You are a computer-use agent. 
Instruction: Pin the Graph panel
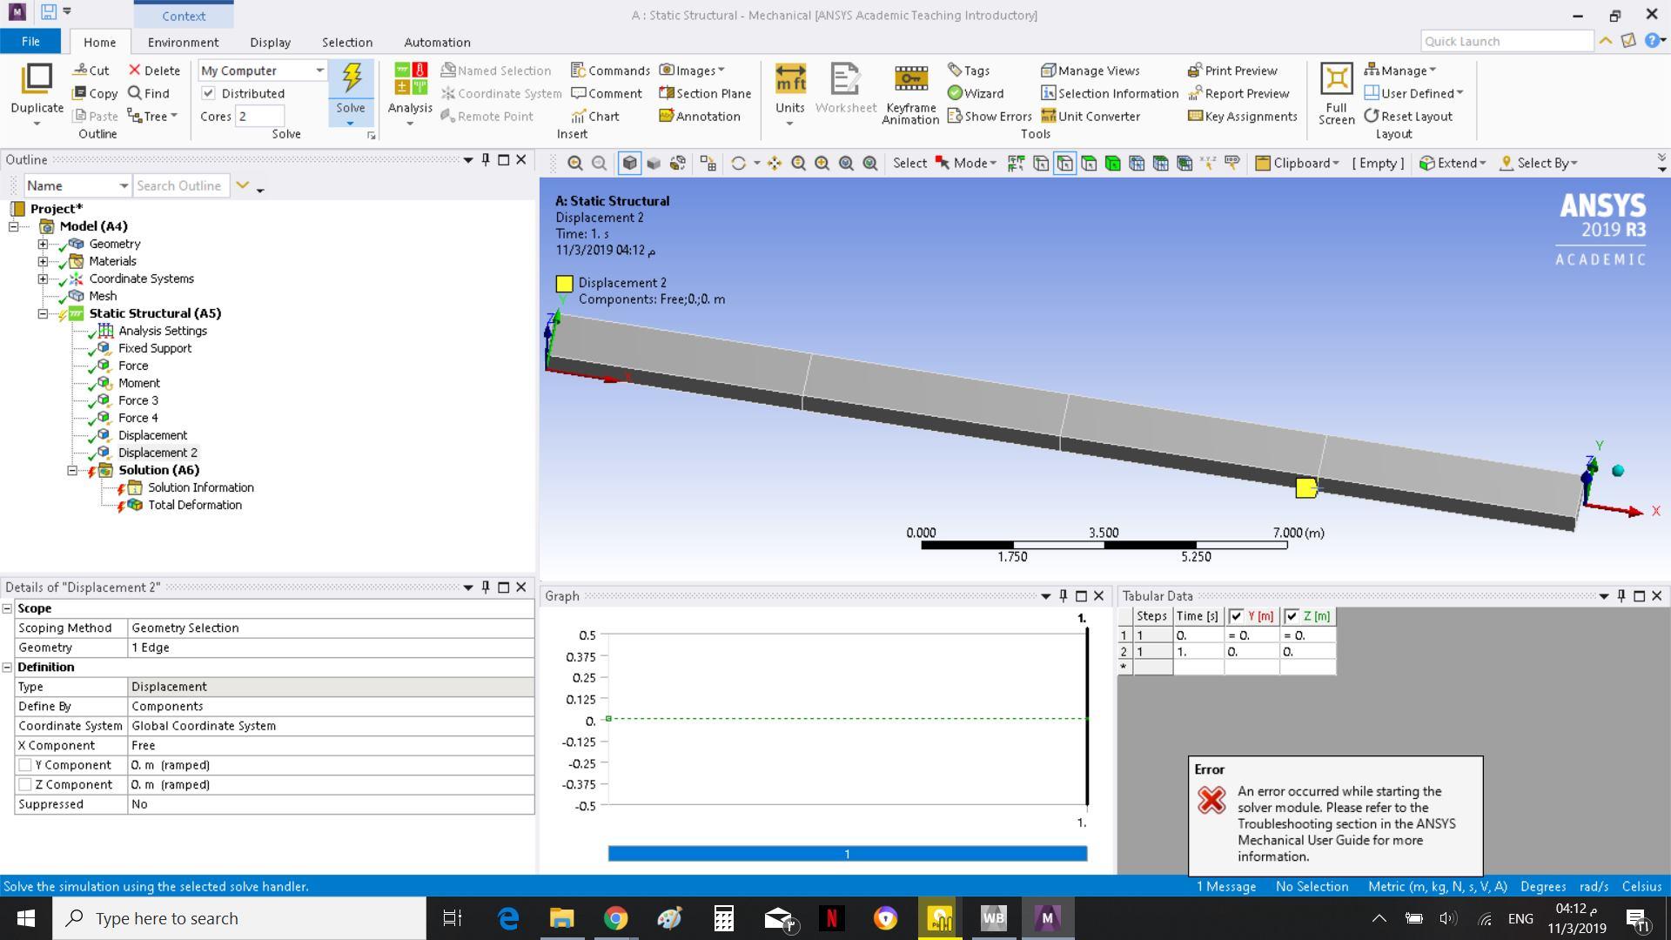(x=1064, y=596)
